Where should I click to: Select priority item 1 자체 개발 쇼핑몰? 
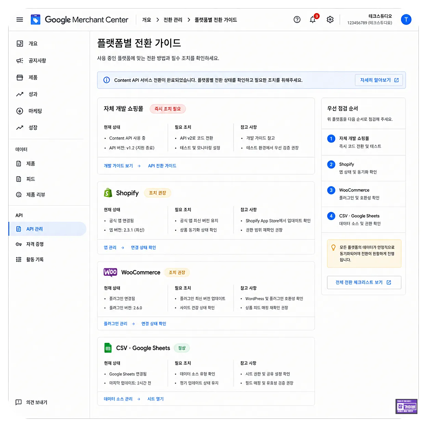(x=363, y=142)
